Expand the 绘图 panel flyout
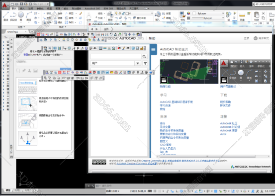275x196 pixels. pyautogui.click(x=21, y=27)
